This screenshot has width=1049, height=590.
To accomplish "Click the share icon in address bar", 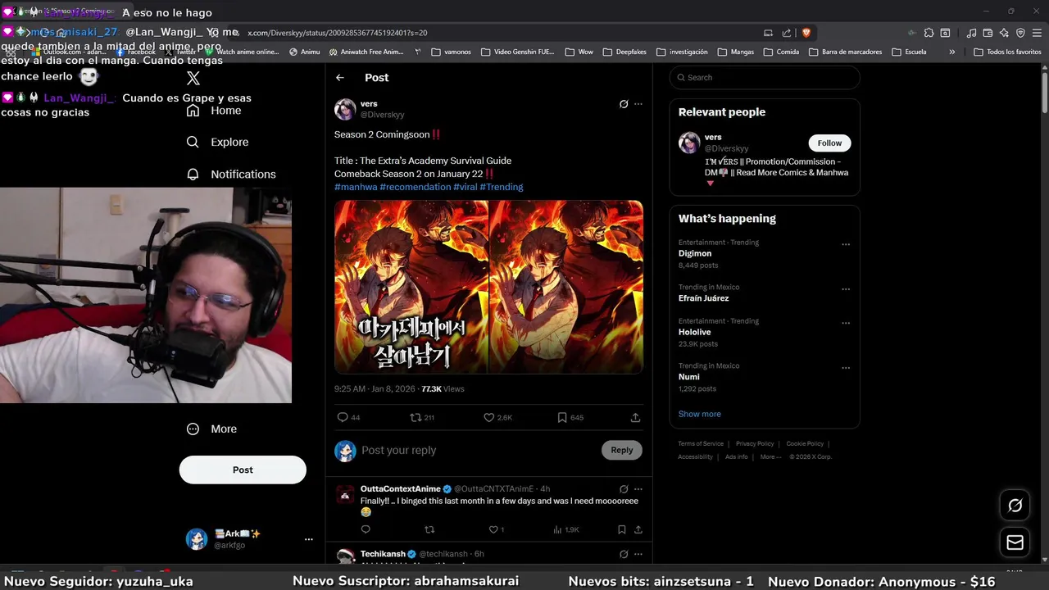I will pyautogui.click(x=787, y=33).
